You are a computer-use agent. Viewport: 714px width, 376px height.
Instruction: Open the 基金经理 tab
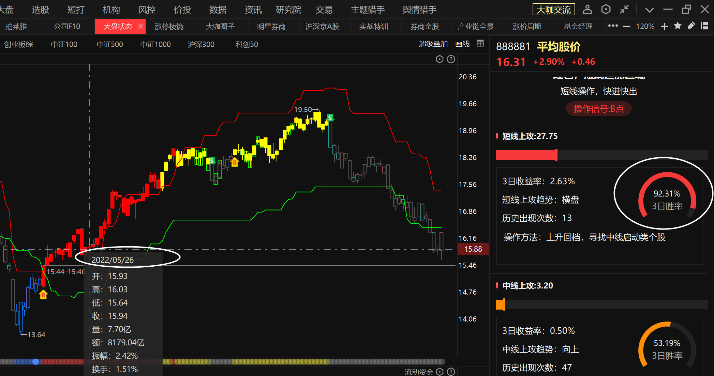click(578, 27)
